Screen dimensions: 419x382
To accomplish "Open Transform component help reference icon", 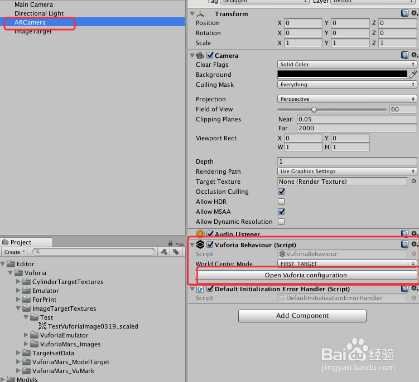I will pyautogui.click(x=404, y=13).
